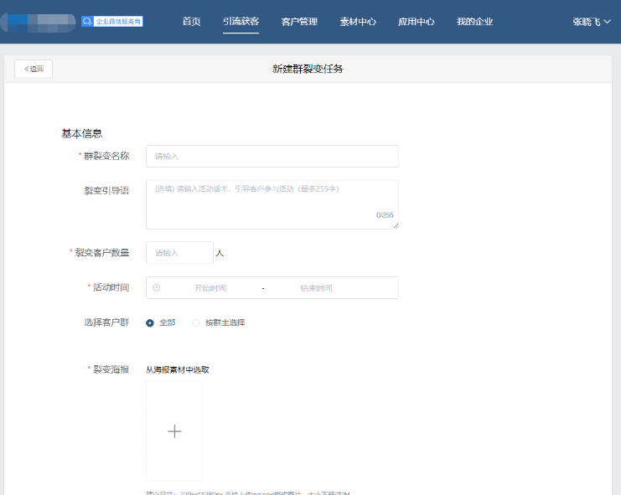
Task: Click the enterprise WeChat service provider badge
Action: pos(112,22)
